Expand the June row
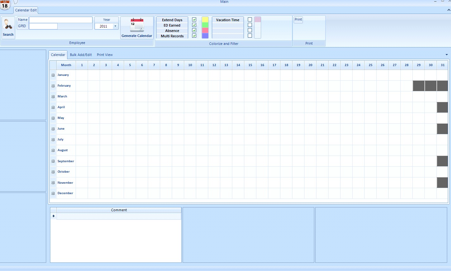This screenshot has width=451, height=271. [x=53, y=129]
